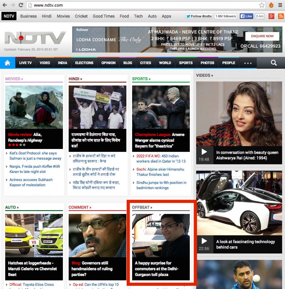This screenshot has height=289, width=285.
Task: Open the World news section
Action: click(165, 63)
